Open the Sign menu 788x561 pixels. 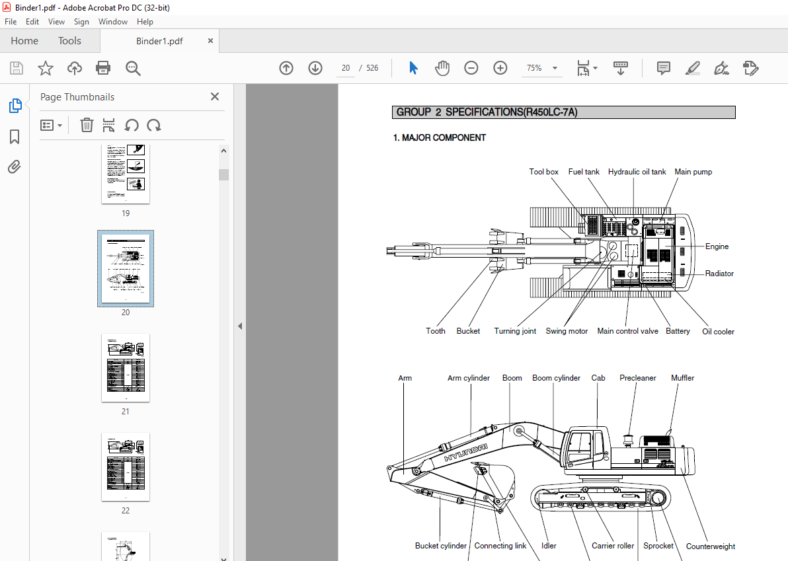(81, 22)
